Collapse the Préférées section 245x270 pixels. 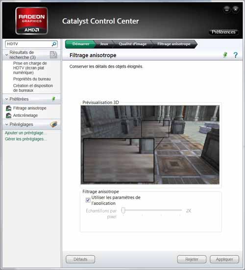click(x=6, y=99)
